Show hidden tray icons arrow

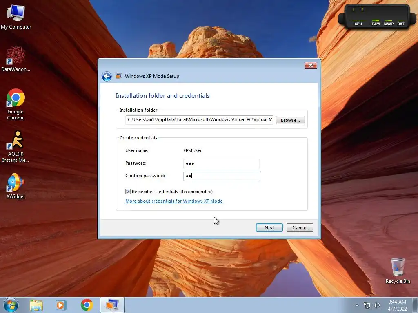tap(357, 305)
